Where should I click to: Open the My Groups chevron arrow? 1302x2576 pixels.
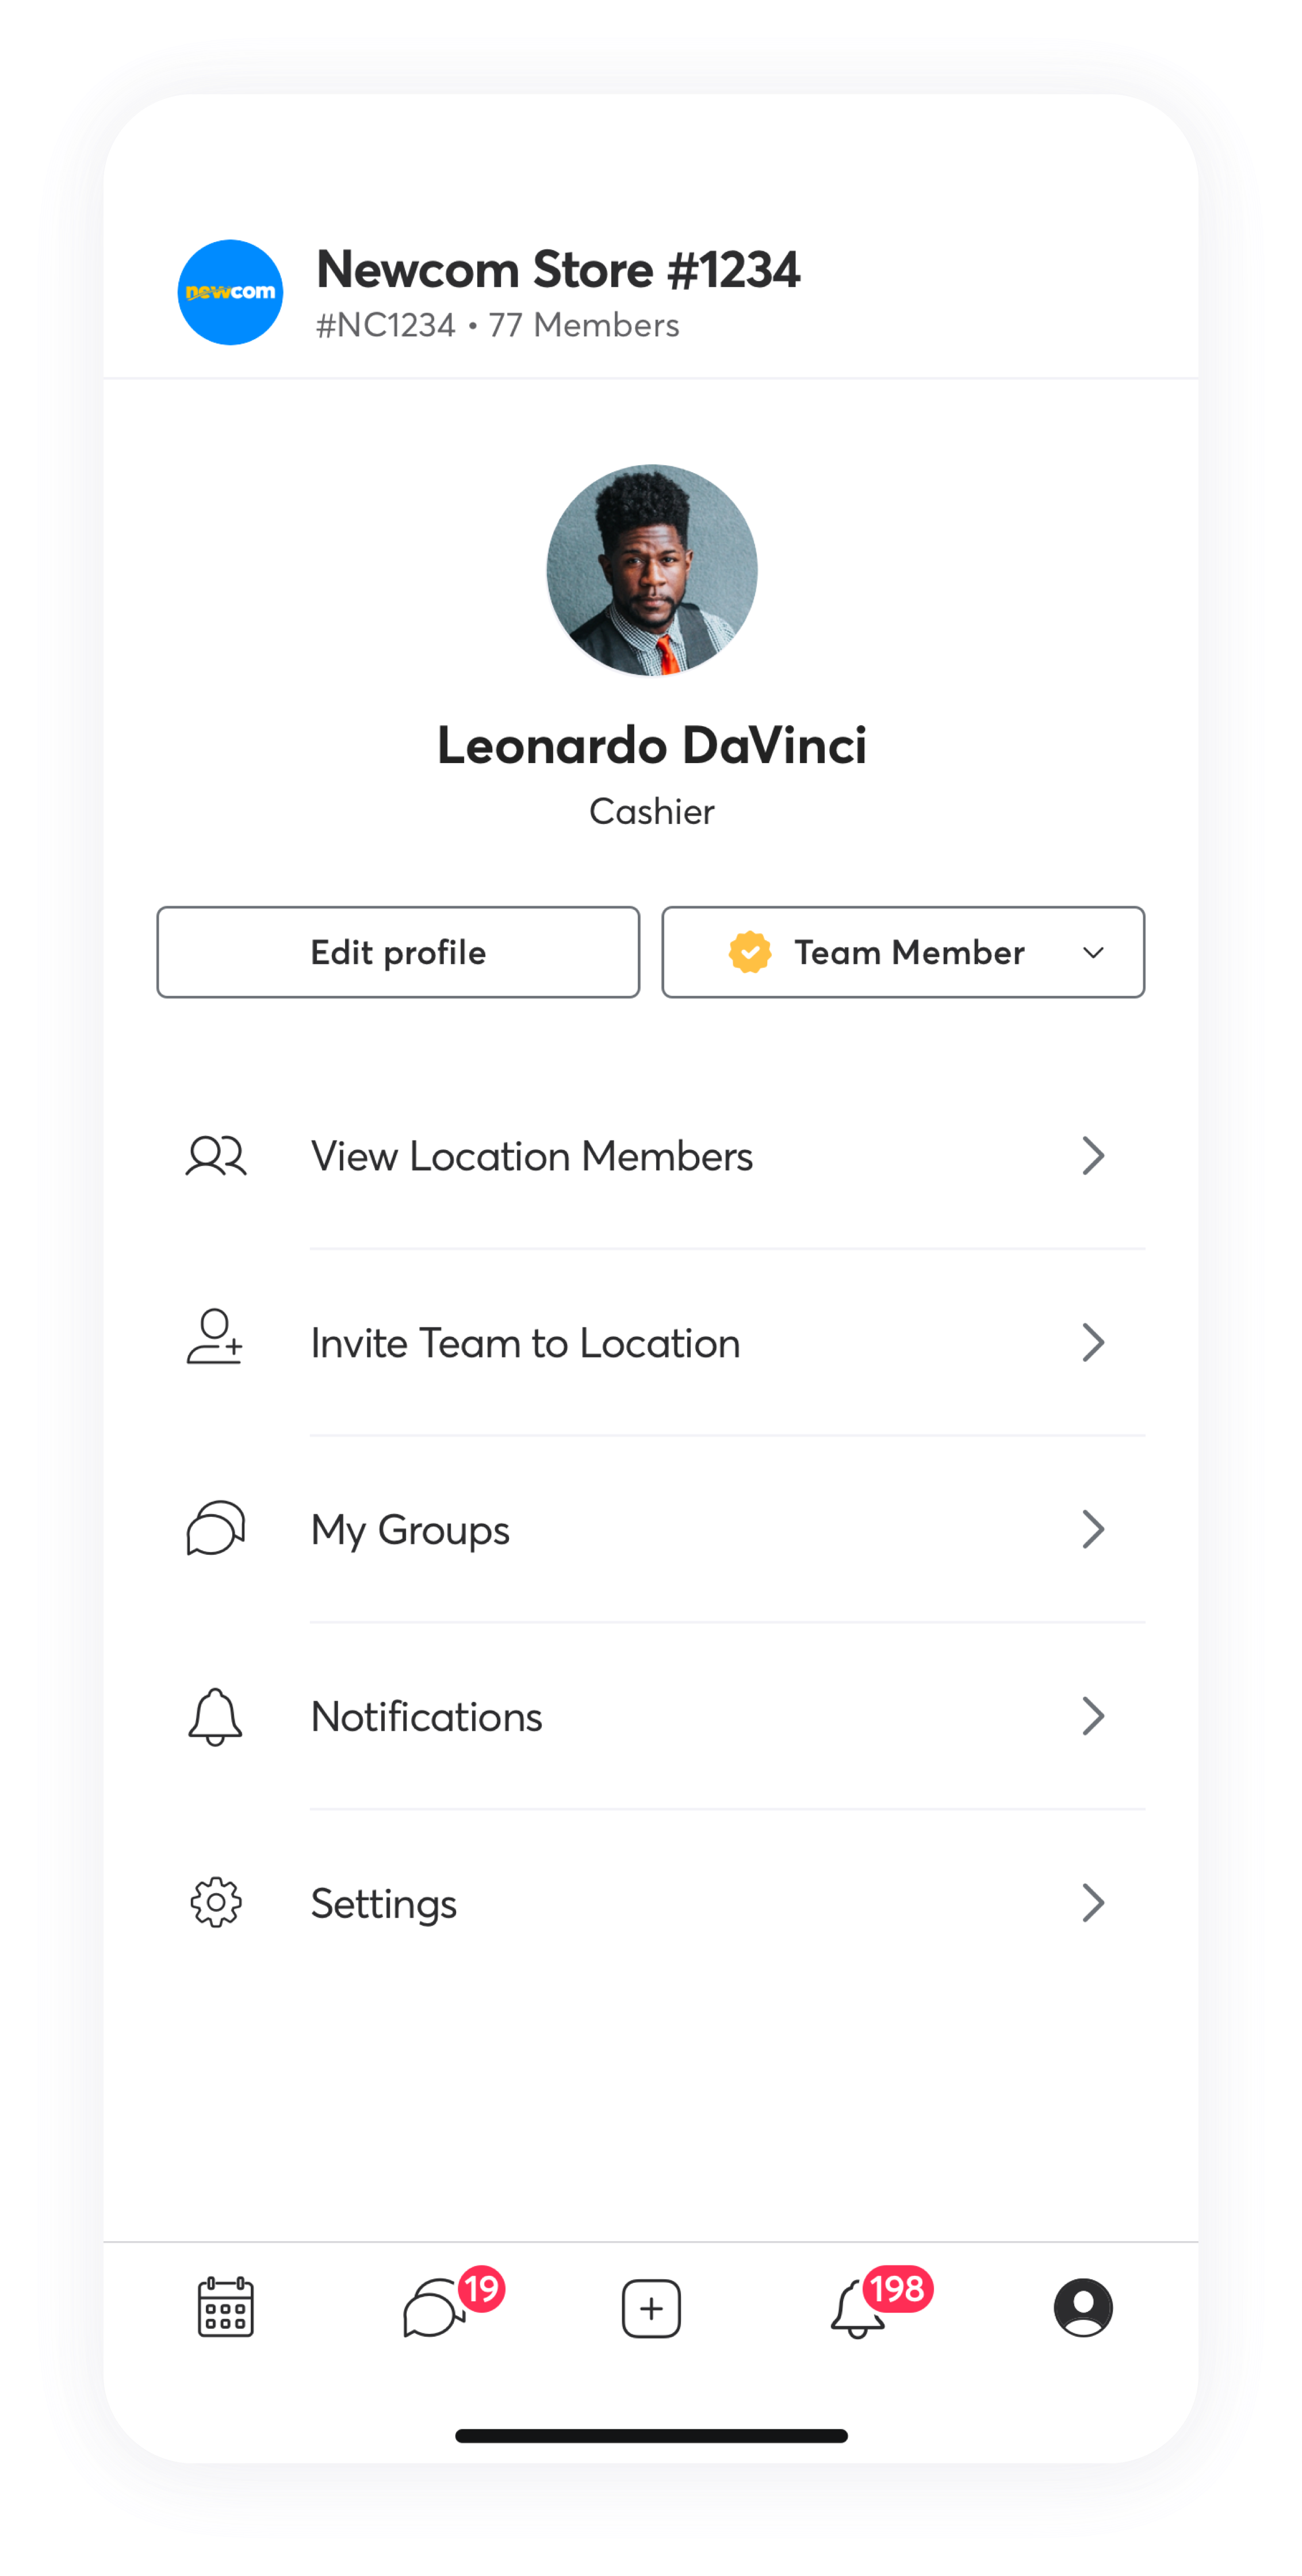point(1093,1529)
